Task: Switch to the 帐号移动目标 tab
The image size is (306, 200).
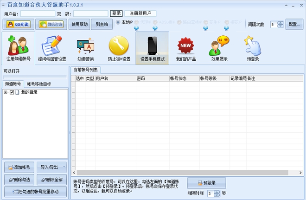Action: coord(39,84)
